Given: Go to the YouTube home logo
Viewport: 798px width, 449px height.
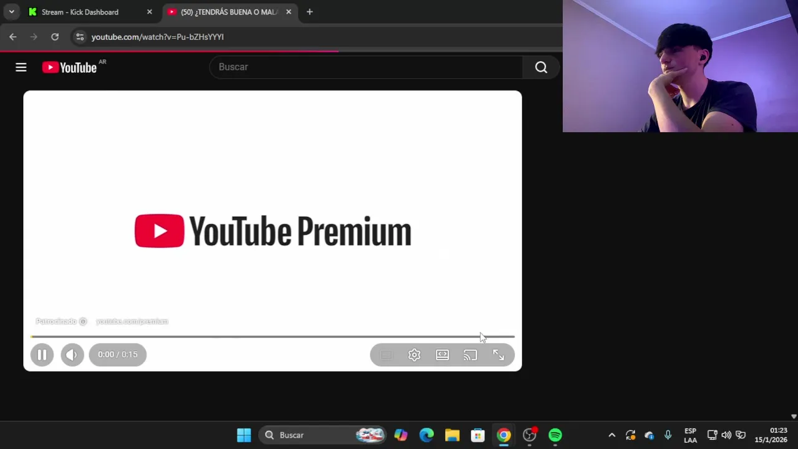Looking at the screenshot, I should pos(70,67).
